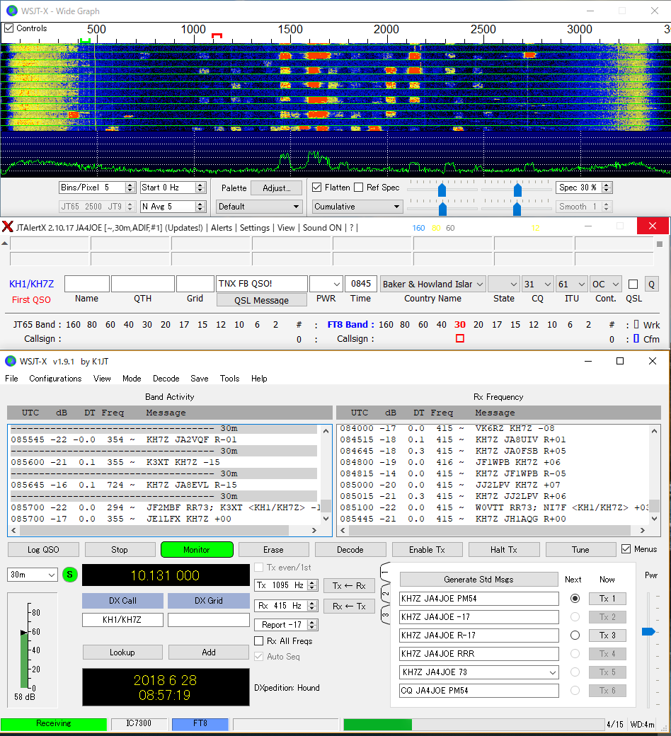Viewport: 671px width, 736px height.
Task: Open the PWR dropdown in JTAlertX
Action: (x=326, y=284)
